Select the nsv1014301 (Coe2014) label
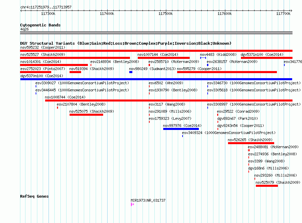This screenshot has height=223, width=302. (41, 62)
